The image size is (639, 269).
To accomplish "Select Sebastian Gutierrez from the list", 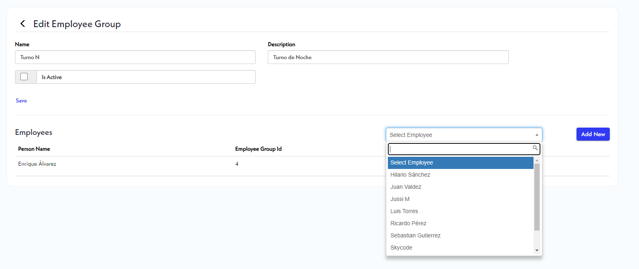I will click(415, 235).
